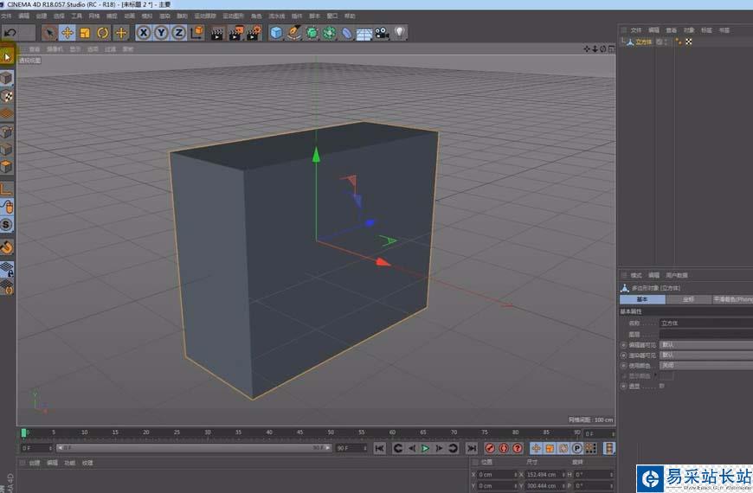Activate the Scale tool
This screenshot has height=493, width=753.
point(85,33)
